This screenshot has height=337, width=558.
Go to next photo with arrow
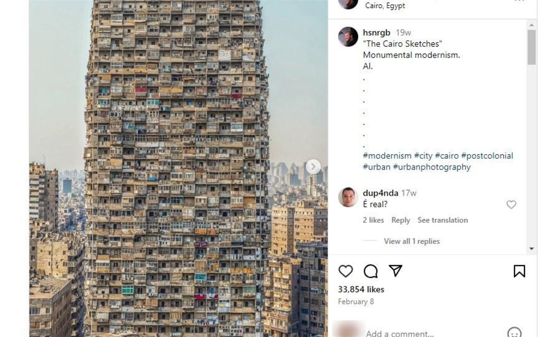point(313,167)
